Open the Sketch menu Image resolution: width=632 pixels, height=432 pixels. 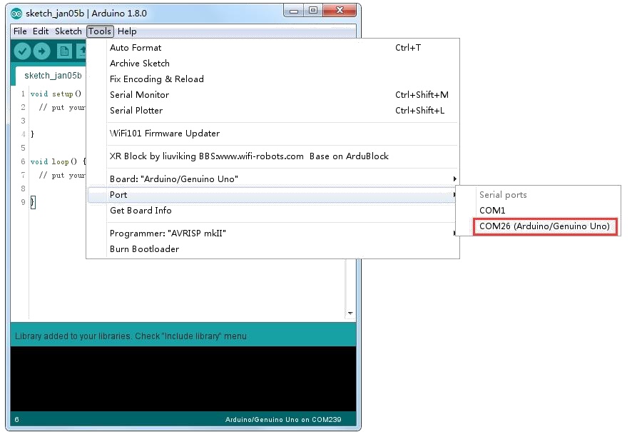tap(68, 31)
